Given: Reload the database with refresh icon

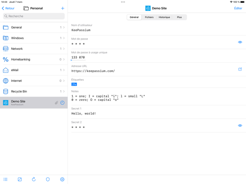Looking at the screenshot, I should pyautogui.click(x=34, y=179).
